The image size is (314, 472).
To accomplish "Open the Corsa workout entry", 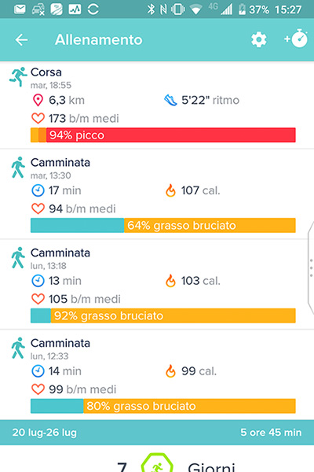I will [157, 105].
